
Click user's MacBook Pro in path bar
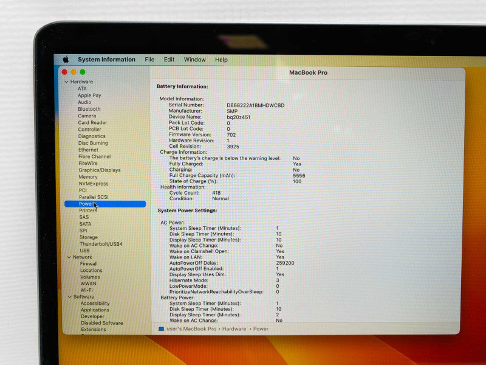click(x=191, y=328)
